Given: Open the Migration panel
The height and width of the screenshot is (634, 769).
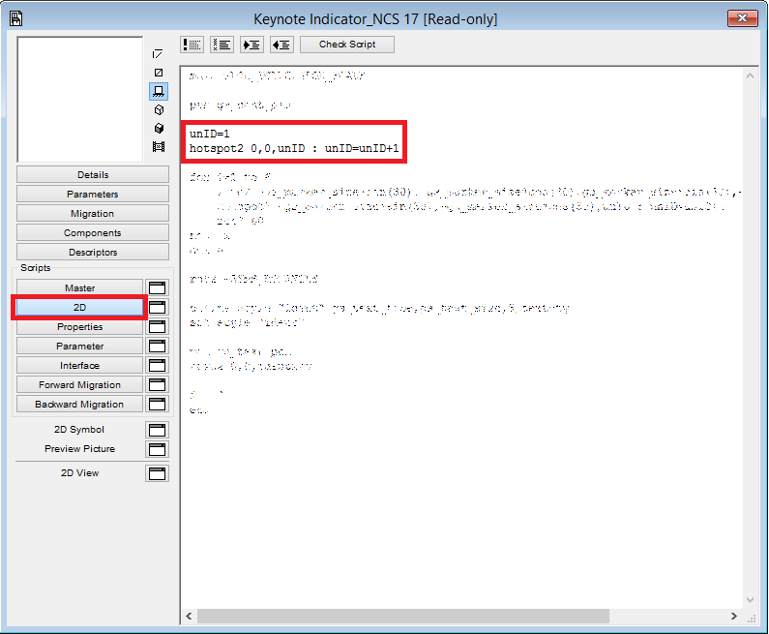Looking at the screenshot, I should [x=93, y=214].
